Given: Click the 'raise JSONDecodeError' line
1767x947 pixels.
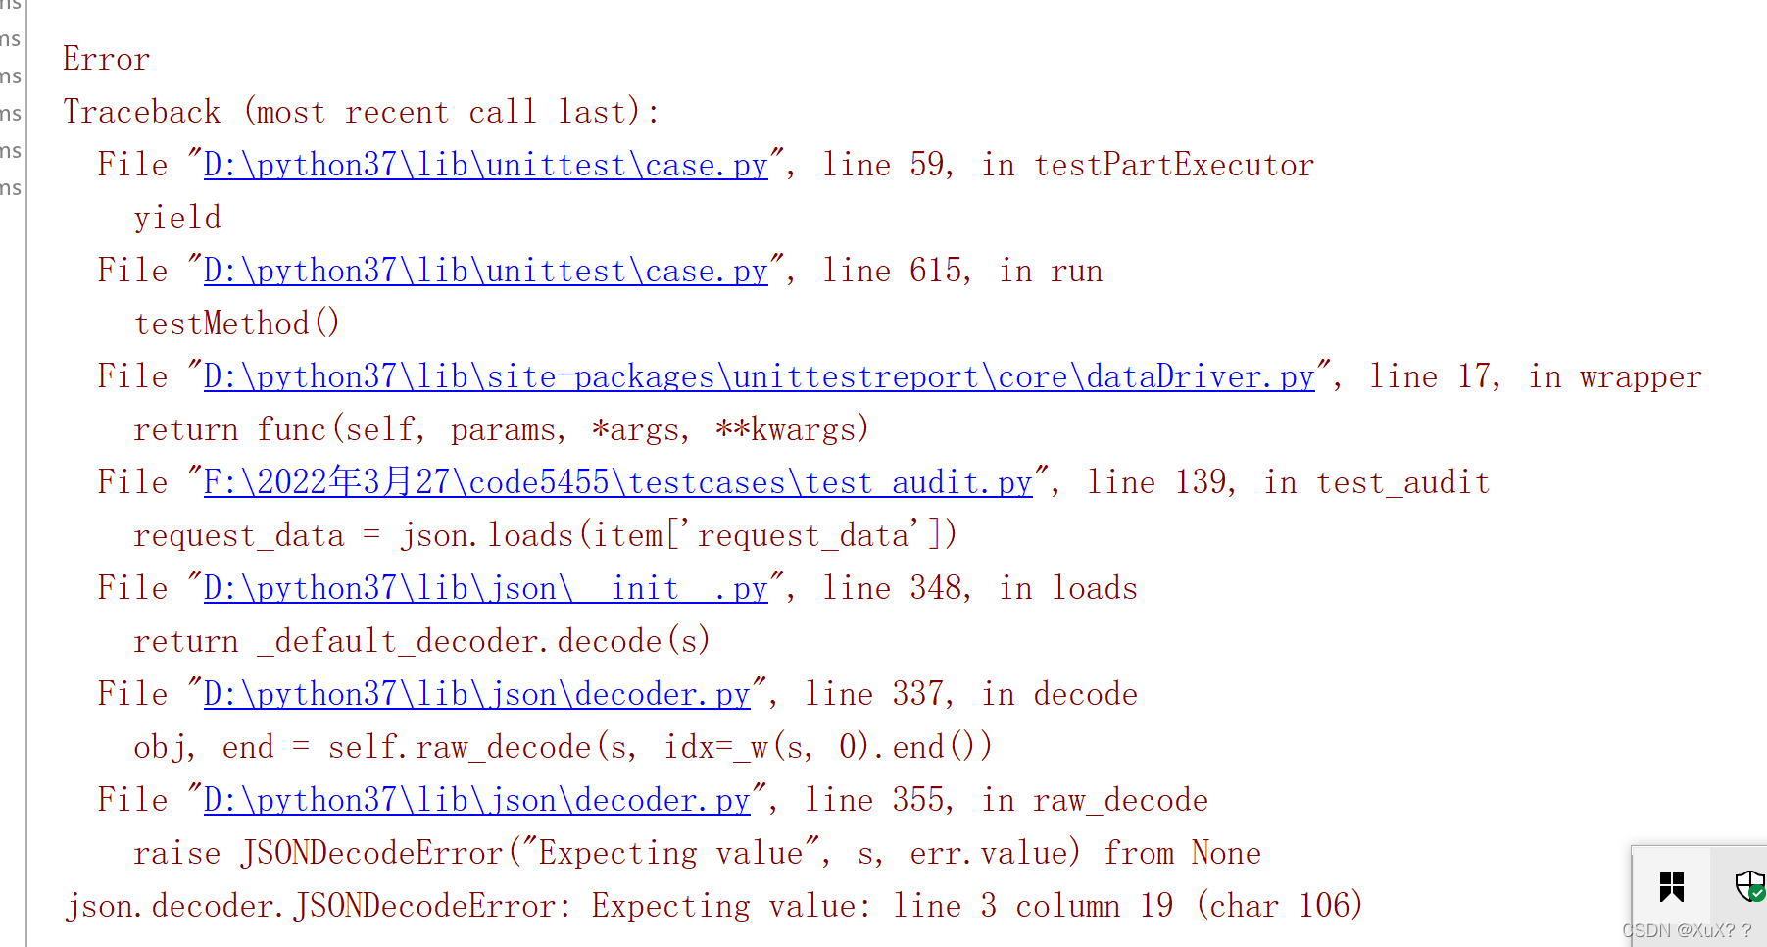Looking at the screenshot, I should tap(697, 853).
